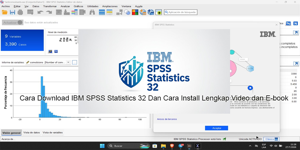300x150 pixels.
Task: Undo the last action with the left arrow
Action: click(x=40, y=12)
